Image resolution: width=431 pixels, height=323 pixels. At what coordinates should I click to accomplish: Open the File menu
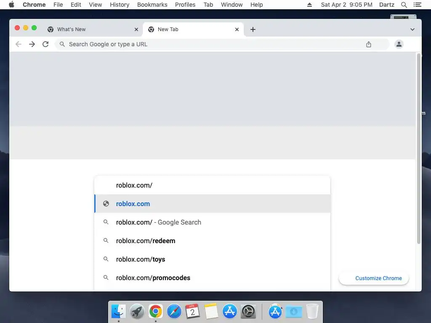pyautogui.click(x=58, y=5)
